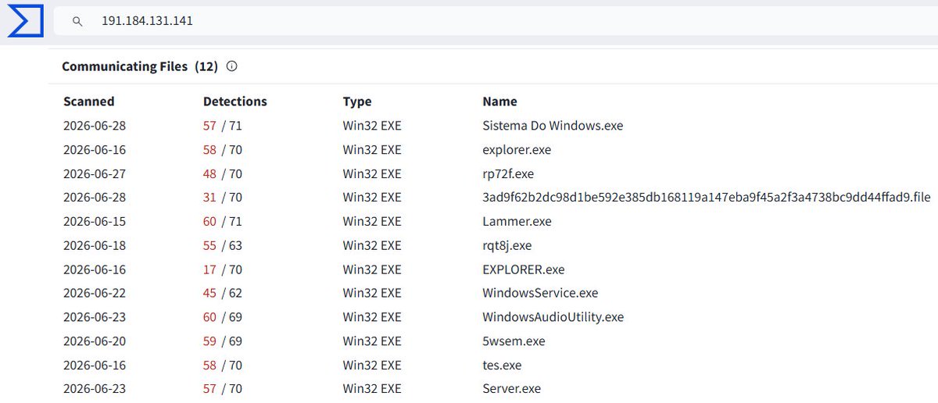Click the Communicating Files (12) heading

[139, 66]
